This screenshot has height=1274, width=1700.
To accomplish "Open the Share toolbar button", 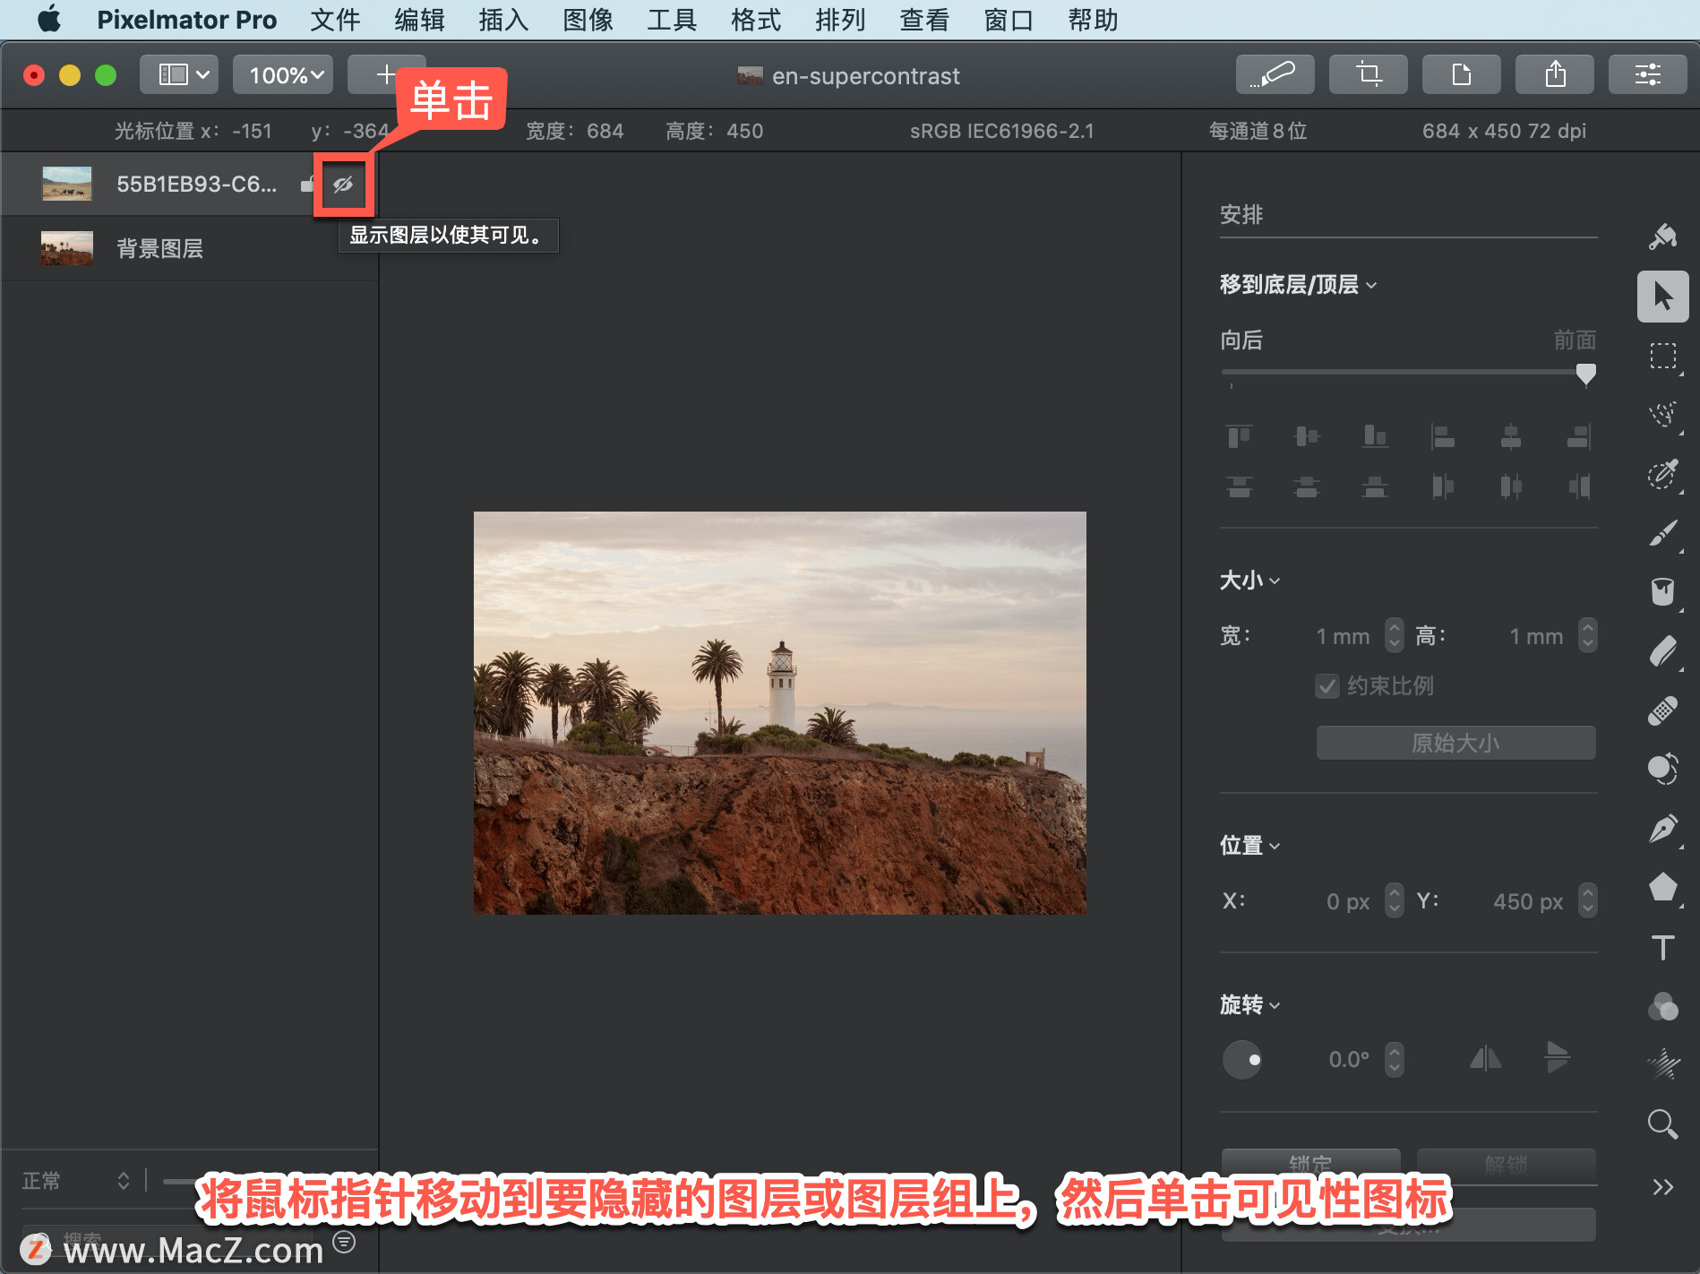I will [x=1554, y=74].
